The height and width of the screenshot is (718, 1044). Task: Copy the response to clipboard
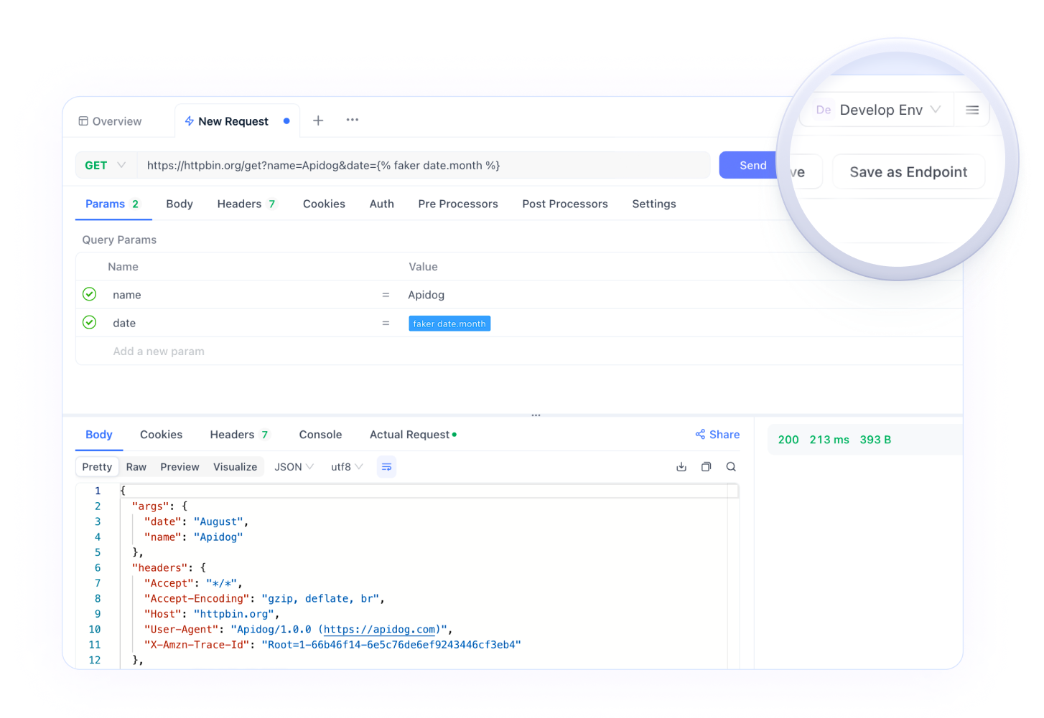tap(706, 466)
